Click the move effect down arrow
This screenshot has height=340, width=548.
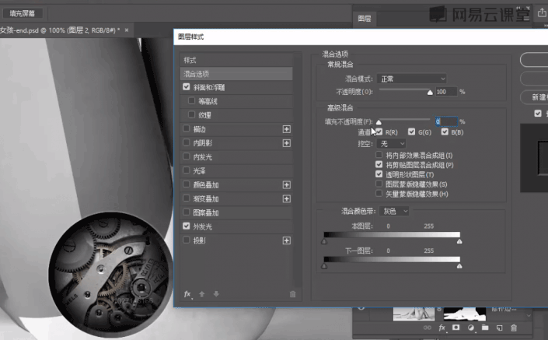216,294
